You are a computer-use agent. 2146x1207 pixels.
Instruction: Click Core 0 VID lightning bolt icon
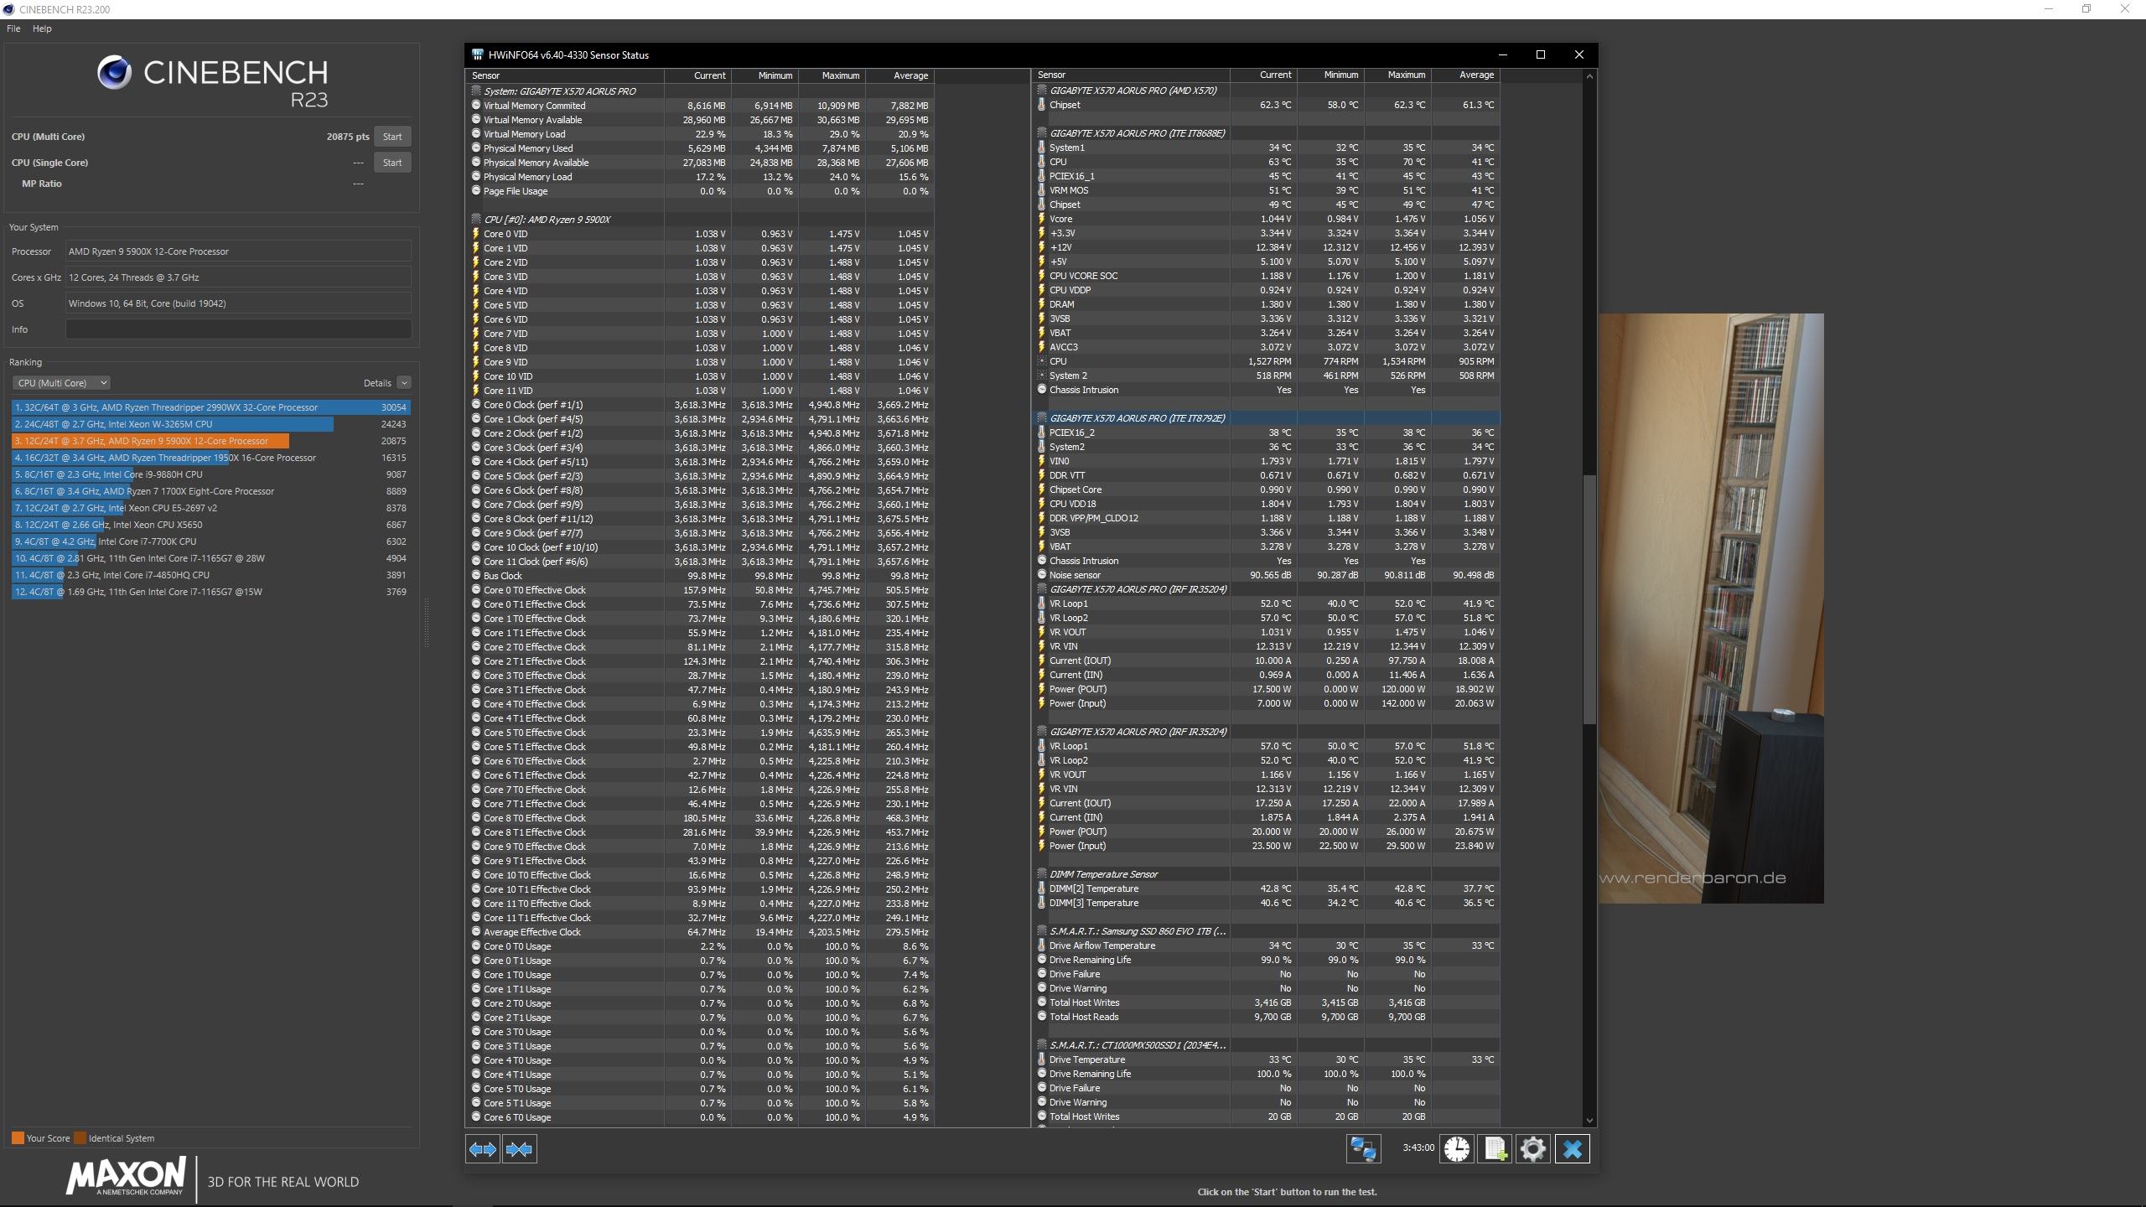coord(476,234)
